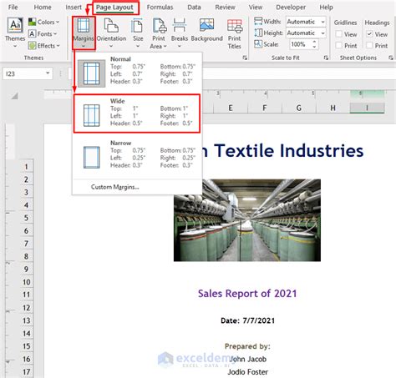Click the Prepared by: text
Image resolution: width=396 pixels, height=378 pixels.
coord(247,346)
